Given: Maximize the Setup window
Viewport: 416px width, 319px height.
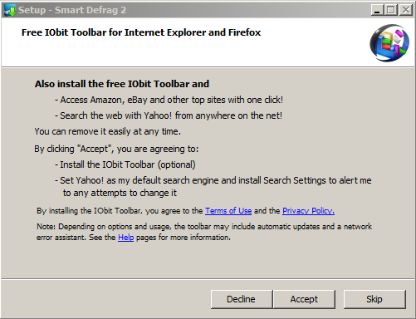Looking at the screenshot, I should pos(390,10).
